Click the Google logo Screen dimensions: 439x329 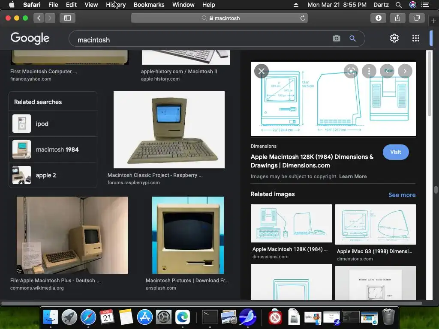tap(30, 38)
